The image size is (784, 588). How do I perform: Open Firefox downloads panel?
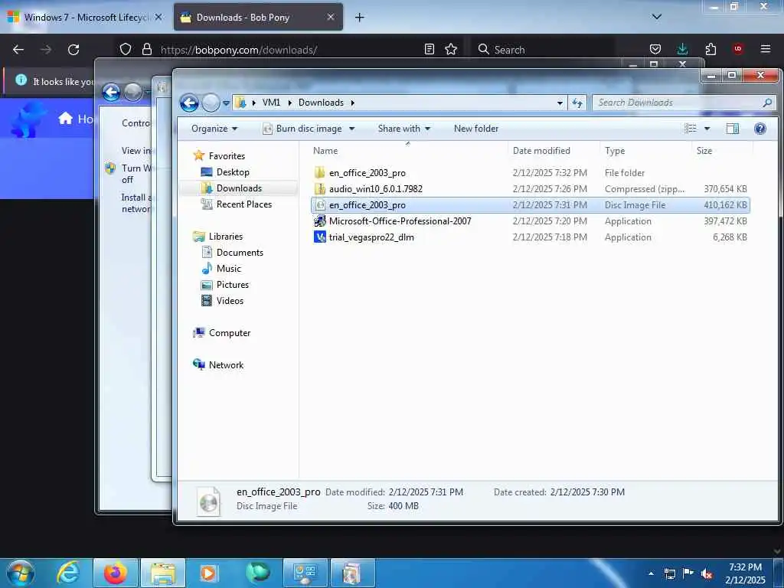682,49
